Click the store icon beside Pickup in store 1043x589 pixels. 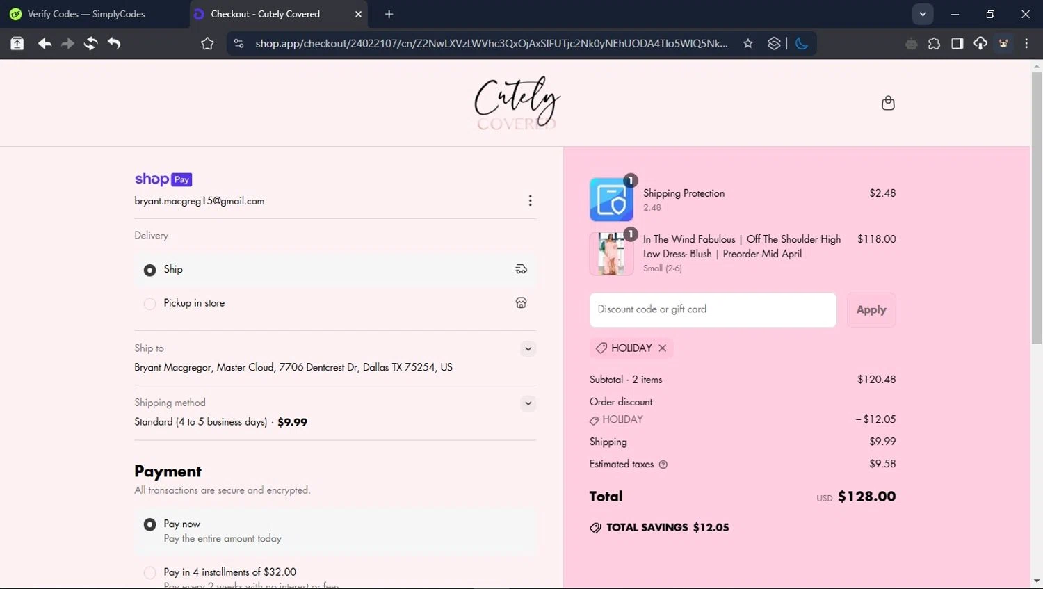(521, 303)
